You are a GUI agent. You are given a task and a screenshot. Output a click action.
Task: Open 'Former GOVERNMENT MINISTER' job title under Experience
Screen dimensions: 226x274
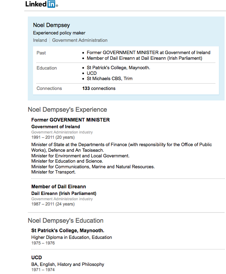(70, 120)
